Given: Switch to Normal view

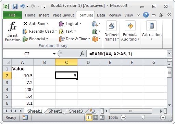Looking at the screenshot, I should coord(89,117).
